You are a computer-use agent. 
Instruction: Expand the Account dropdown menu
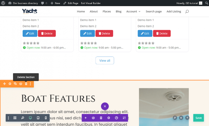tap(133, 12)
